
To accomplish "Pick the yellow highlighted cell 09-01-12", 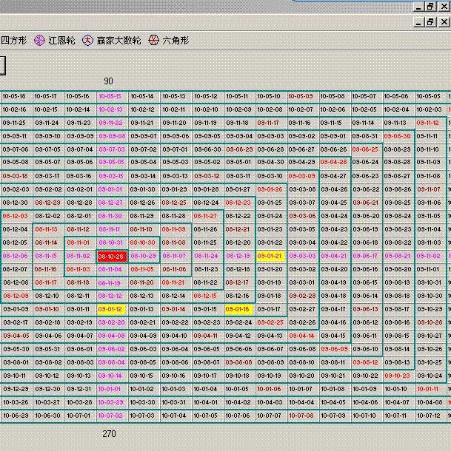I will [110, 310].
